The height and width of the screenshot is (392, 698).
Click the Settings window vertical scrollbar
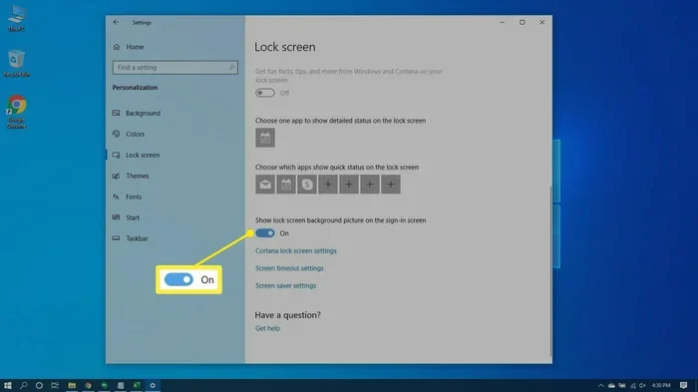[x=550, y=271]
